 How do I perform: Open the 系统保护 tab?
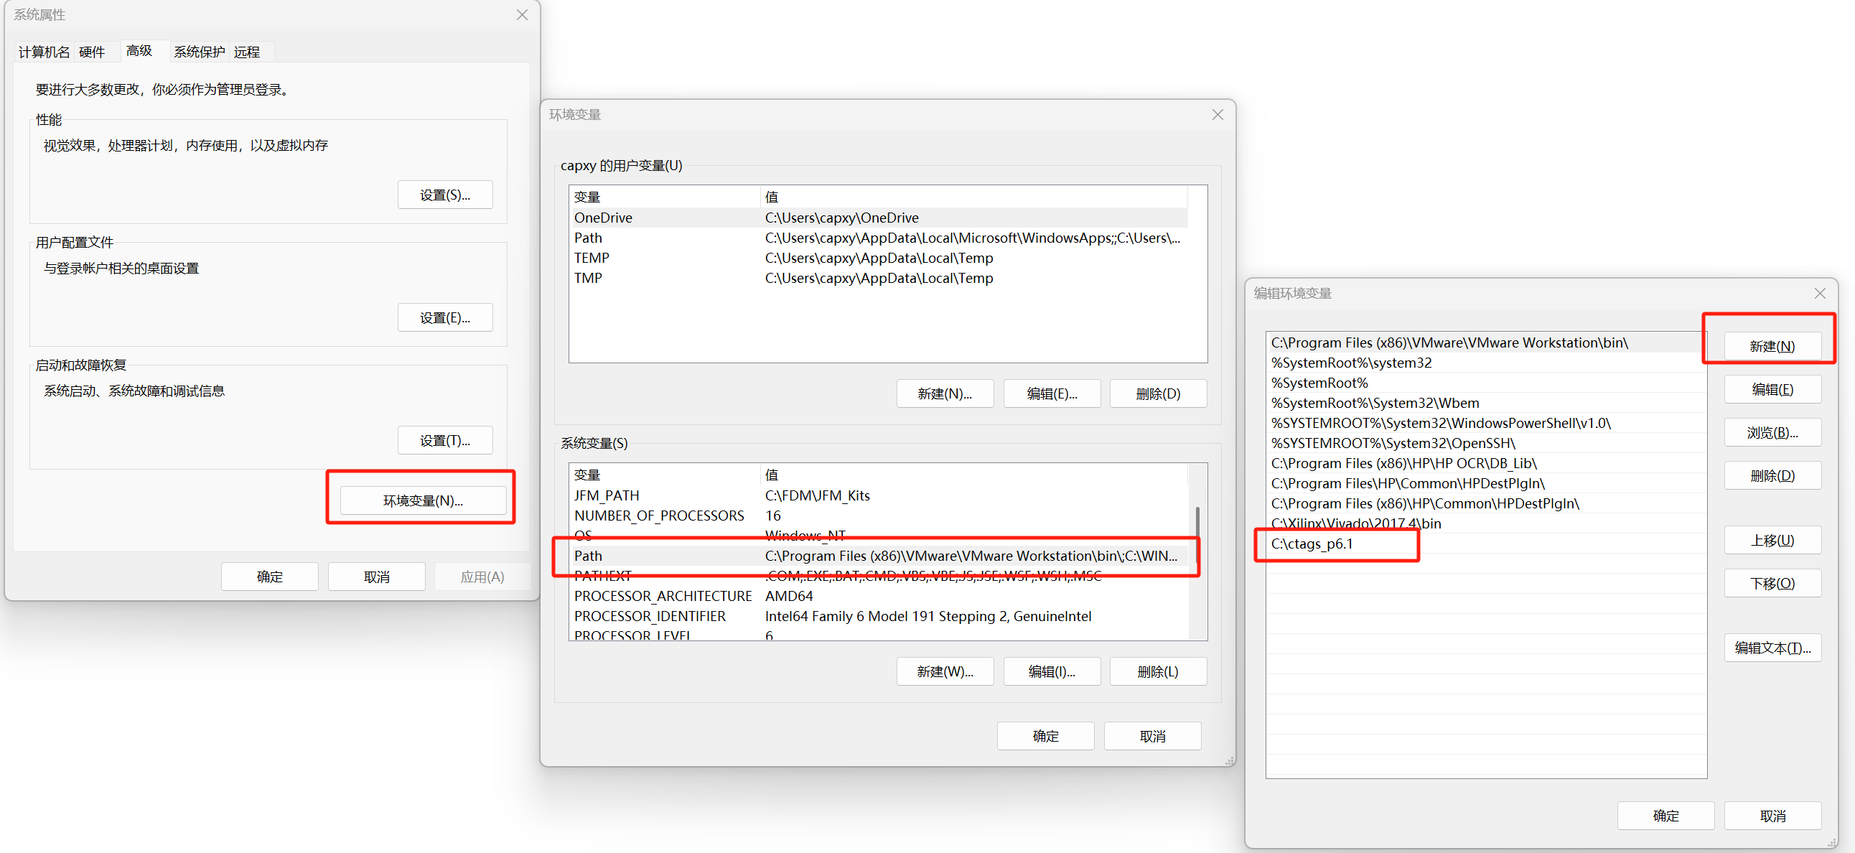tap(200, 51)
